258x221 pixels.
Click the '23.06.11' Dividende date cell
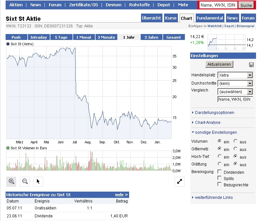pyautogui.click(x=14, y=216)
